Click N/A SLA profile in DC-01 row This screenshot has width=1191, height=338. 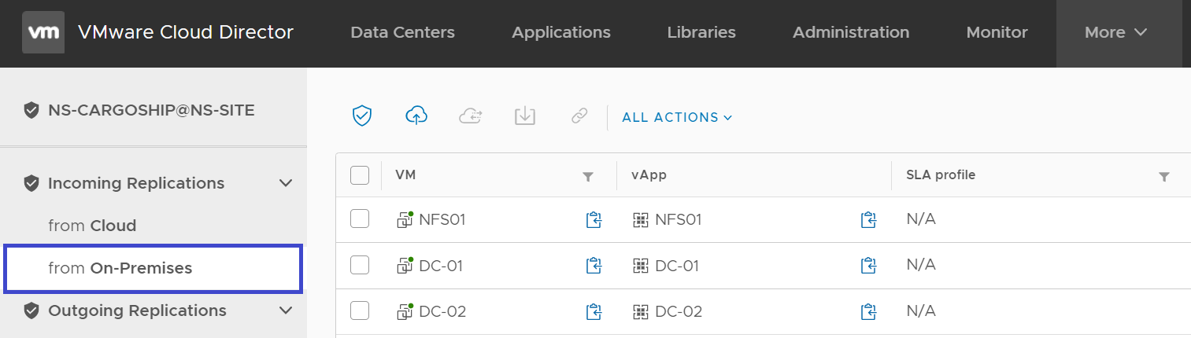[x=921, y=265]
